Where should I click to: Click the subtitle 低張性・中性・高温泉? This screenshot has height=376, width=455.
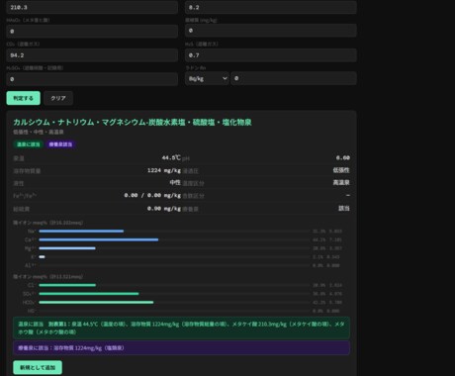(x=39, y=132)
